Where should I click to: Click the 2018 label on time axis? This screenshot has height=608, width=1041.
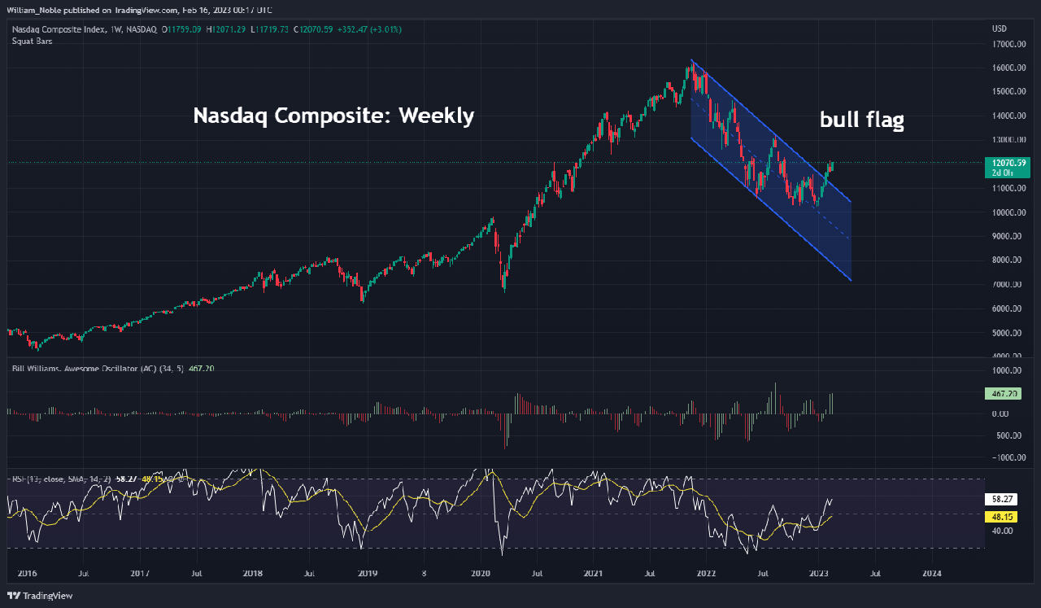click(x=253, y=573)
